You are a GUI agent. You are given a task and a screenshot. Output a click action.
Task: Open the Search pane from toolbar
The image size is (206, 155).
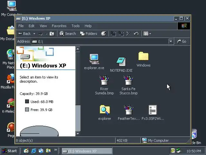(68, 34)
